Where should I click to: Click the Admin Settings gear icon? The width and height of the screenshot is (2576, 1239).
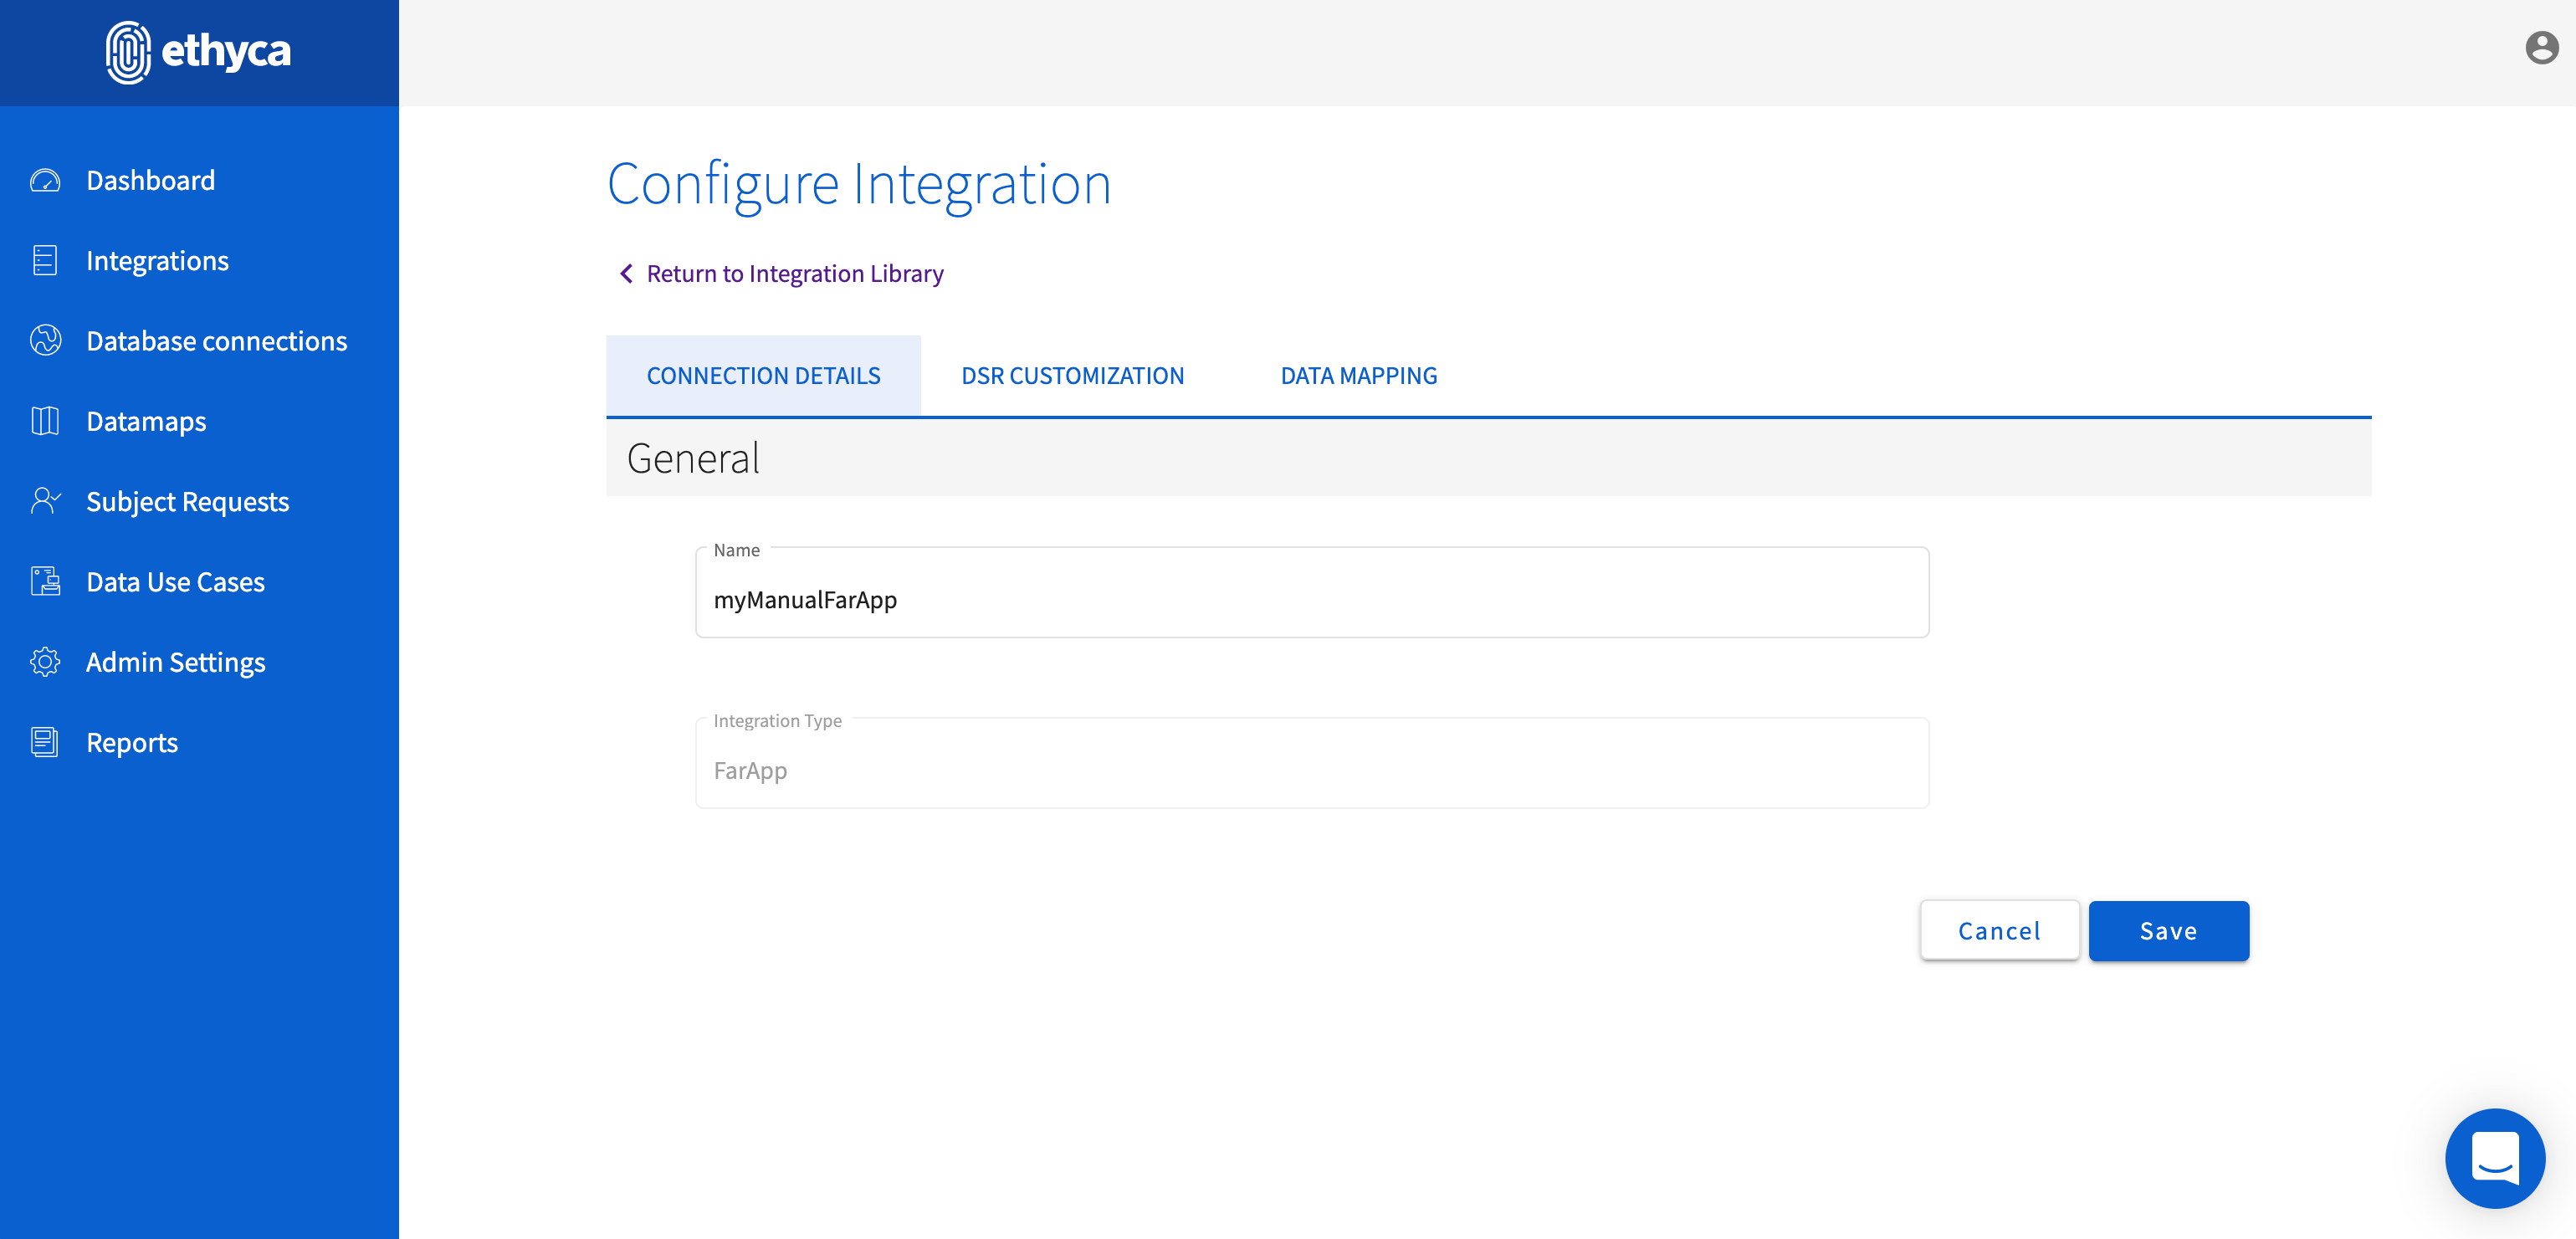click(x=45, y=662)
